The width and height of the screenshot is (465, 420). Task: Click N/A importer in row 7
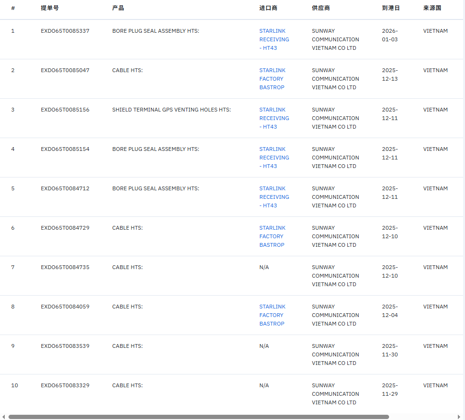point(264,267)
